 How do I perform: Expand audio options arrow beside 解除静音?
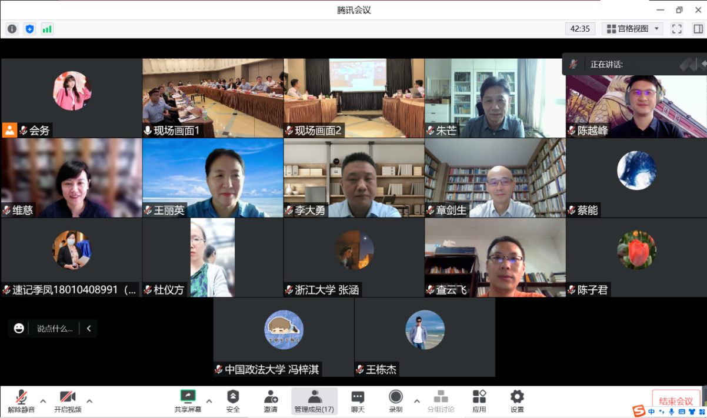[x=42, y=401]
